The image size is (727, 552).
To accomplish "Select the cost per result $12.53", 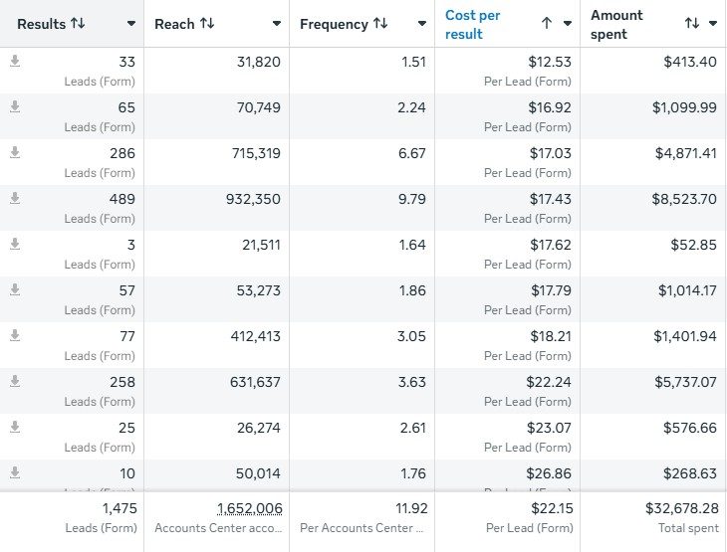I will pos(550,62).
